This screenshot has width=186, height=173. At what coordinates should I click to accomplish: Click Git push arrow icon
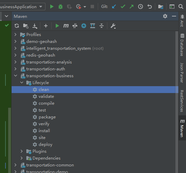pyautogui.click(x=131, y=7)
